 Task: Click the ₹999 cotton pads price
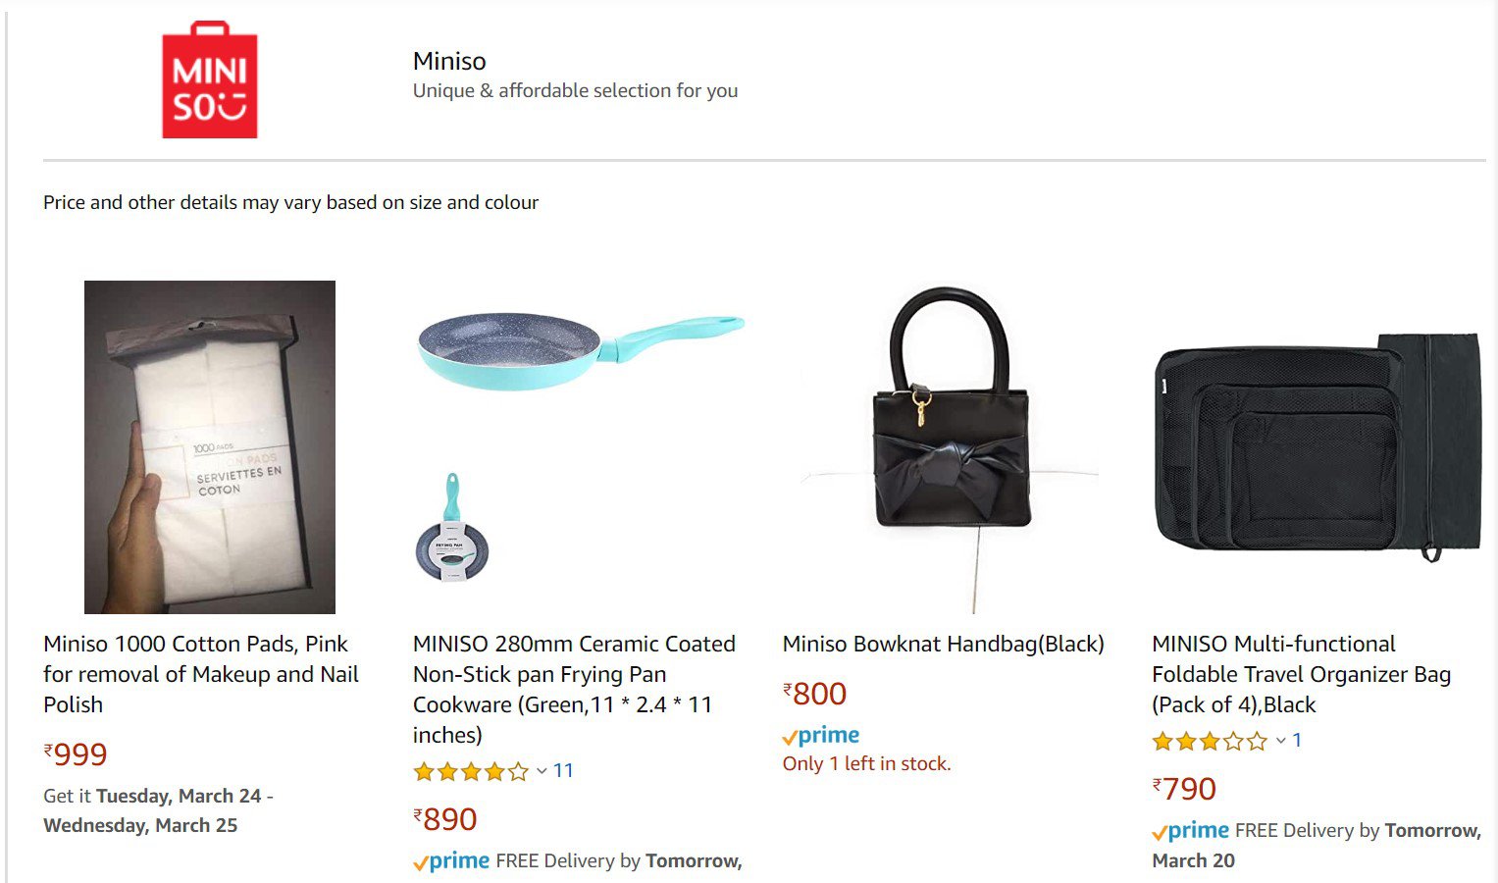[76, 753]
